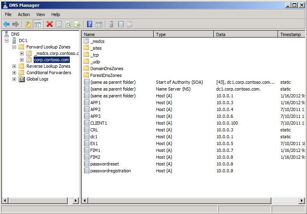Click the New Server toolbar icon

(111, 24)
